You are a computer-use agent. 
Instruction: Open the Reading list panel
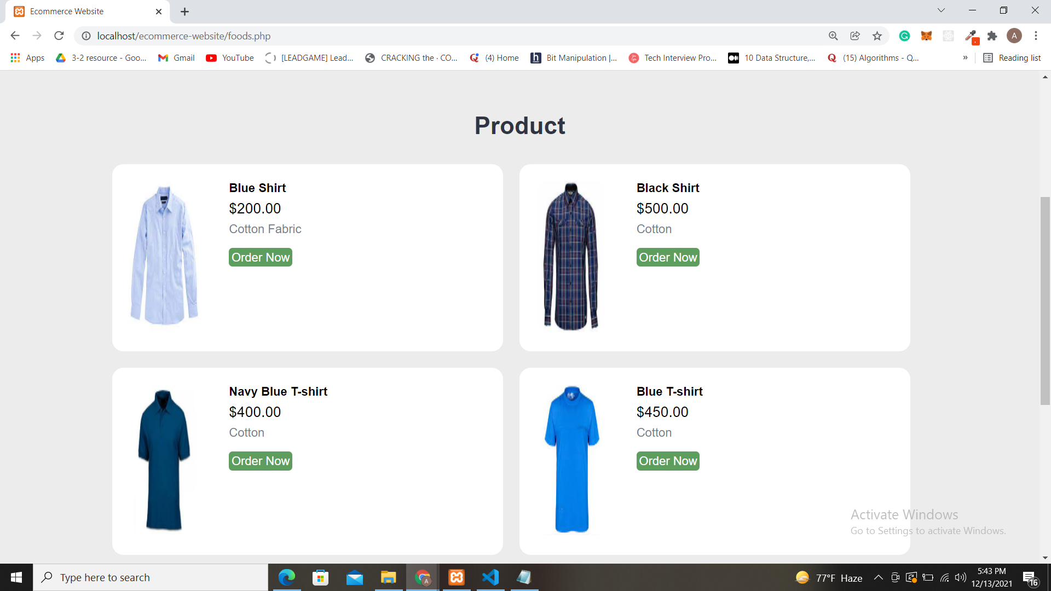tap(1012, 58)
